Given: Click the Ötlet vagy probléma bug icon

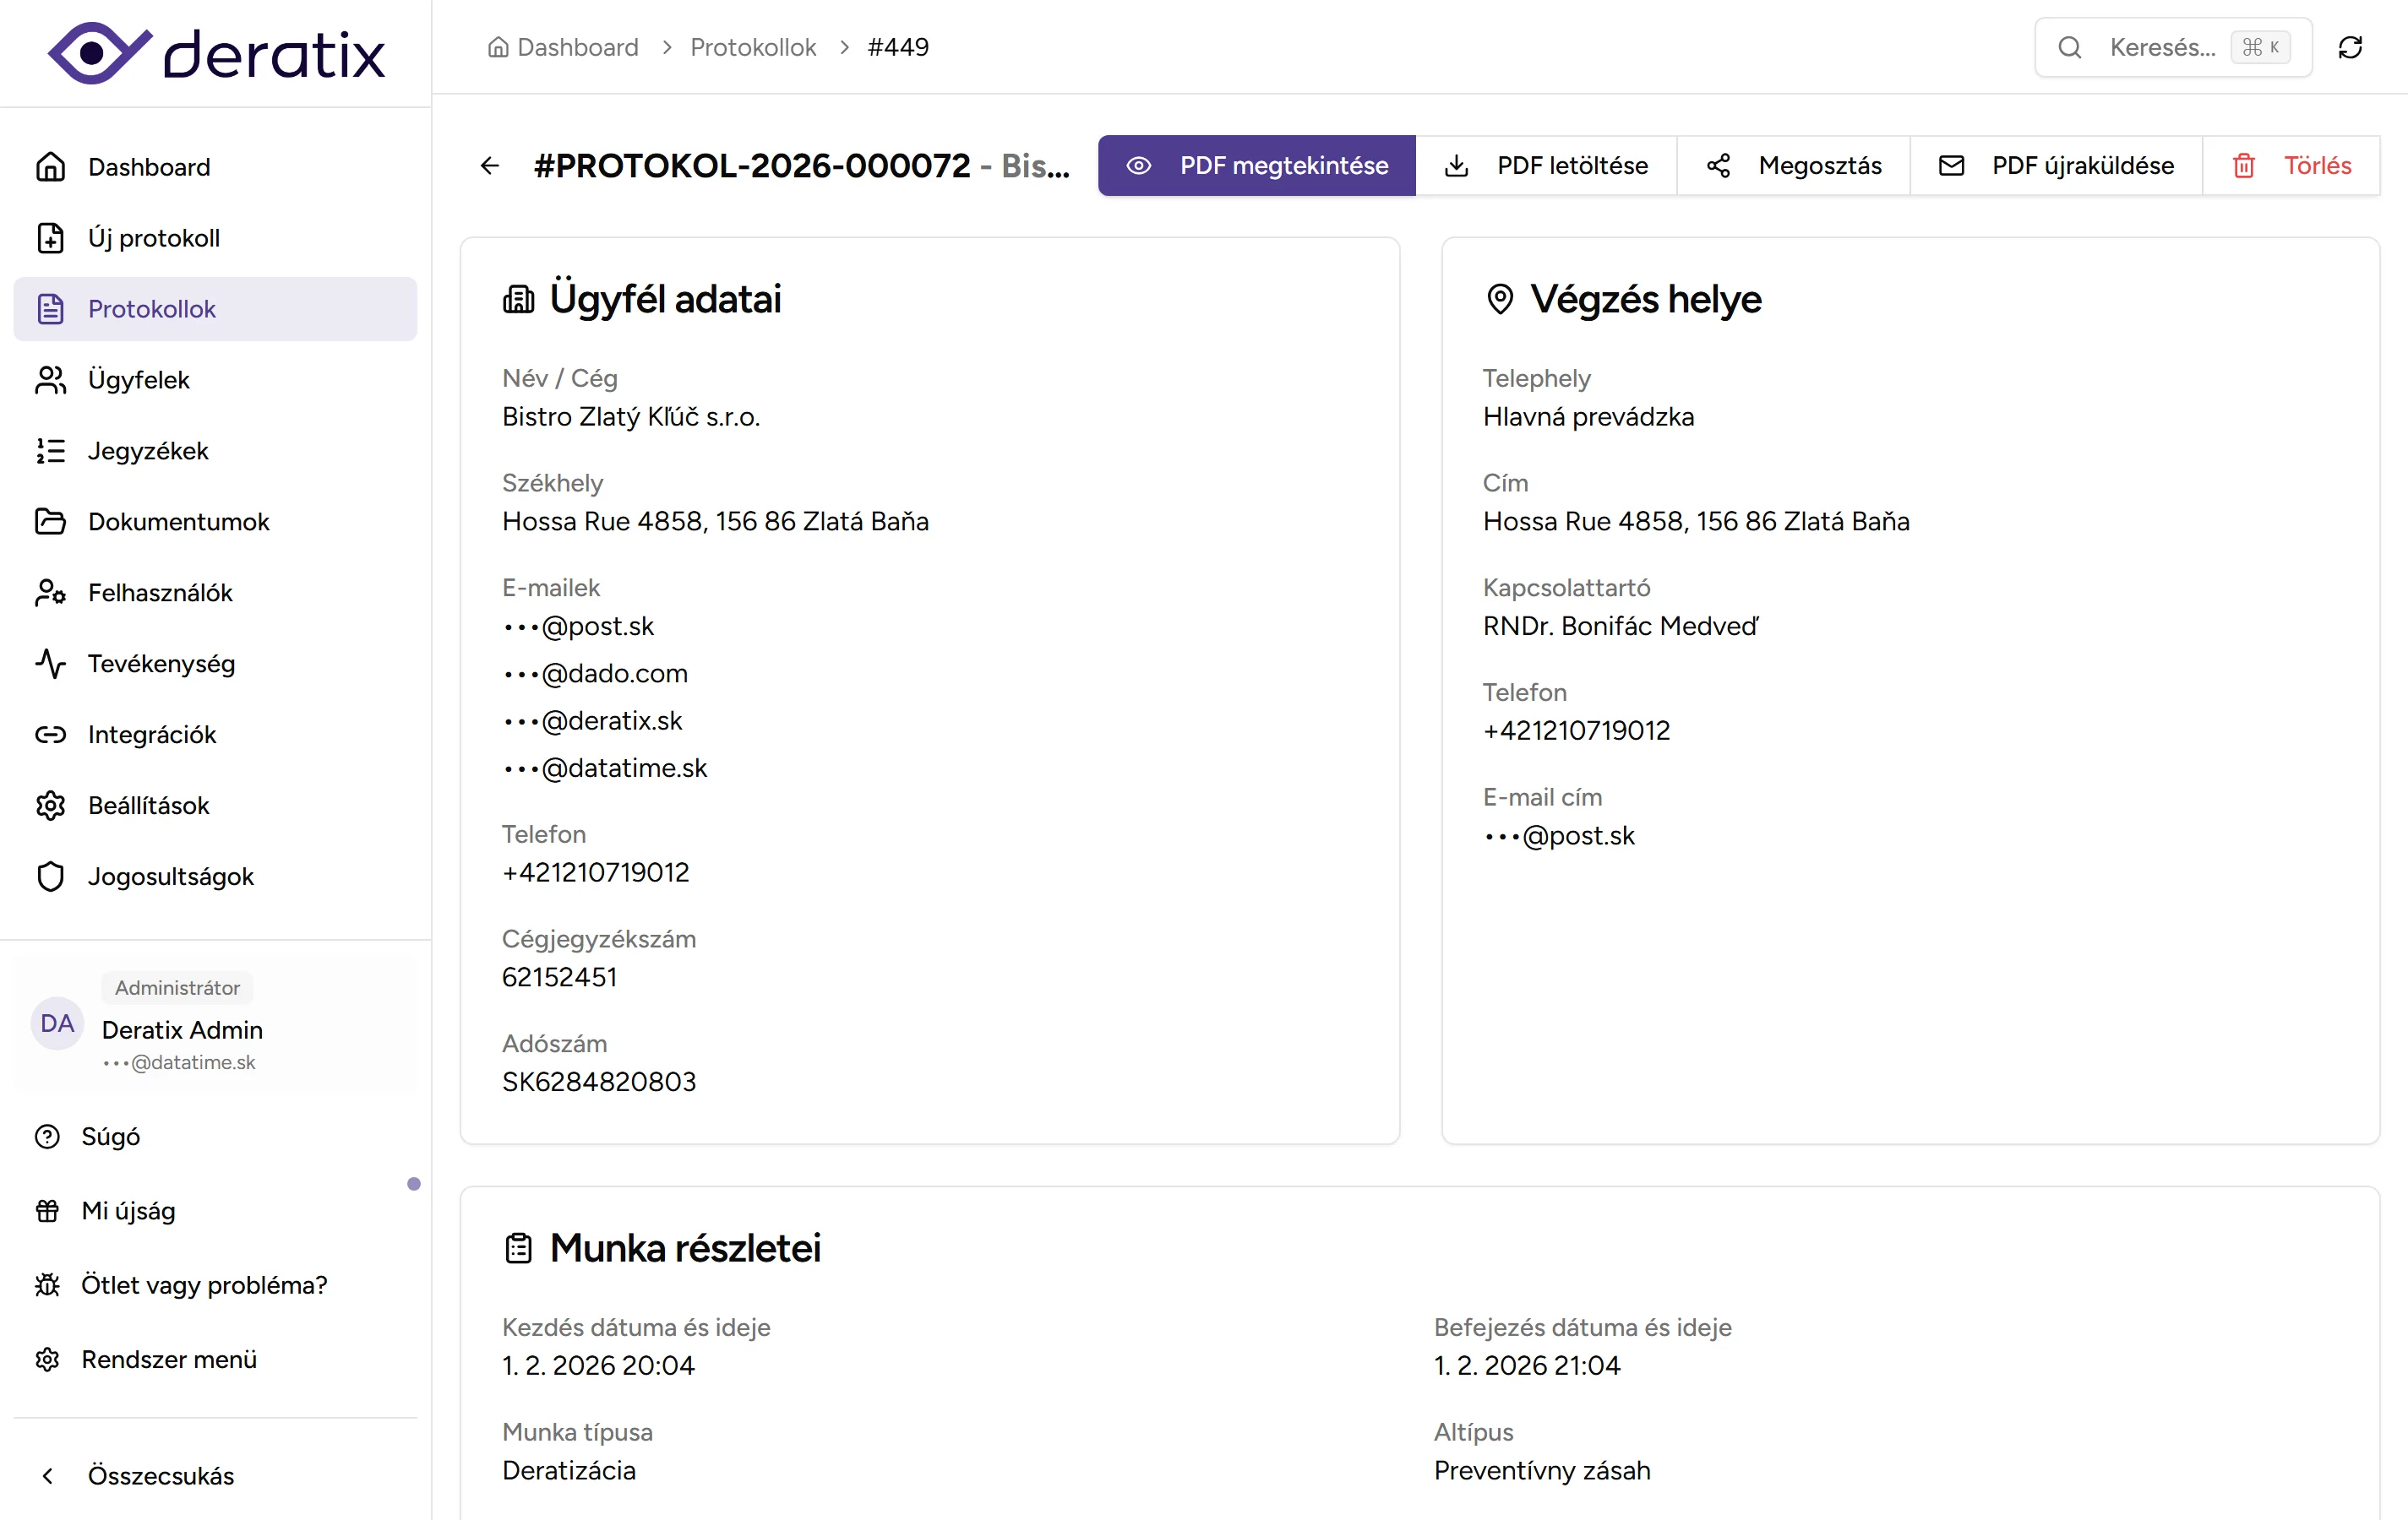Looking at the screenshot, I should 47,1285.
